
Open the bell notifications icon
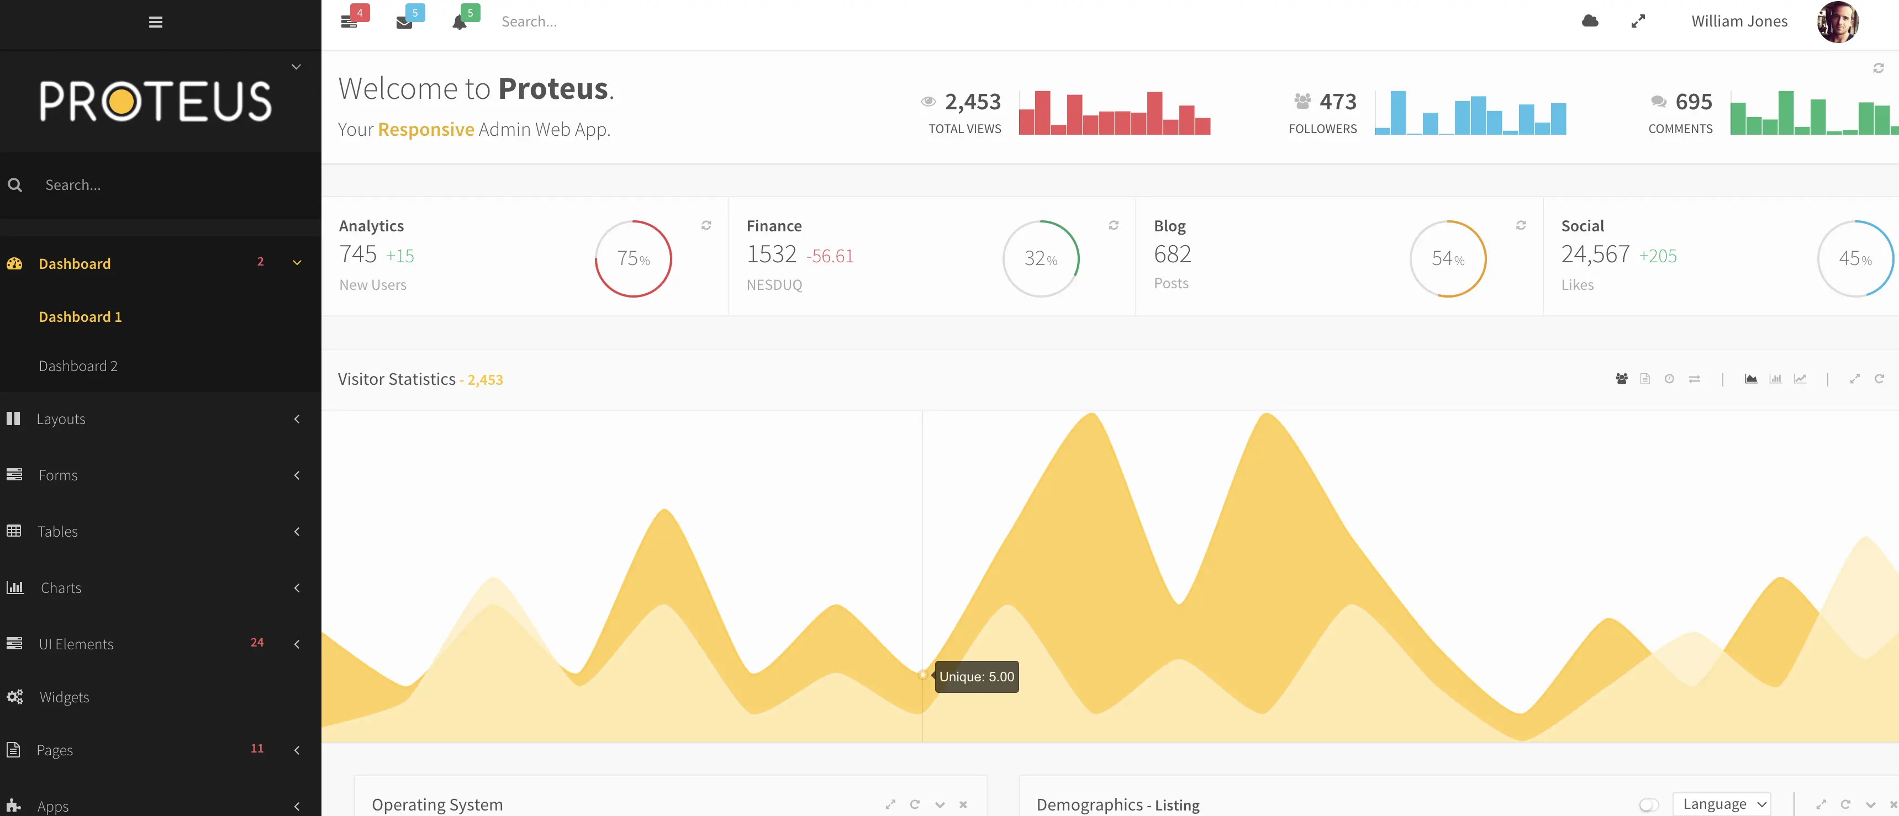point(459,22)
